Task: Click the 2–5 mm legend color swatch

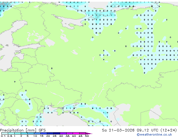Action: point(24,133)
